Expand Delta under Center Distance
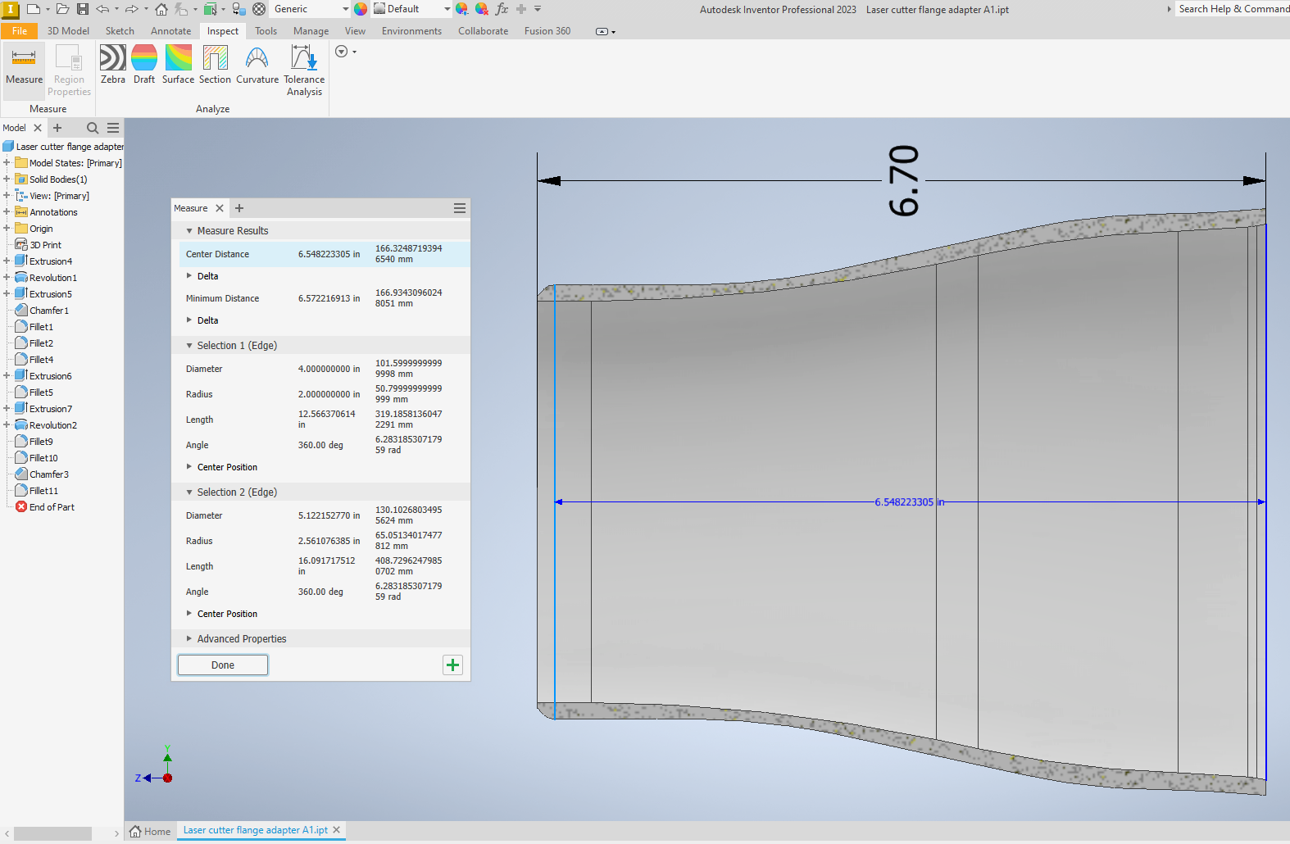This screenshot has width=1290, height=844. (189, 276)
